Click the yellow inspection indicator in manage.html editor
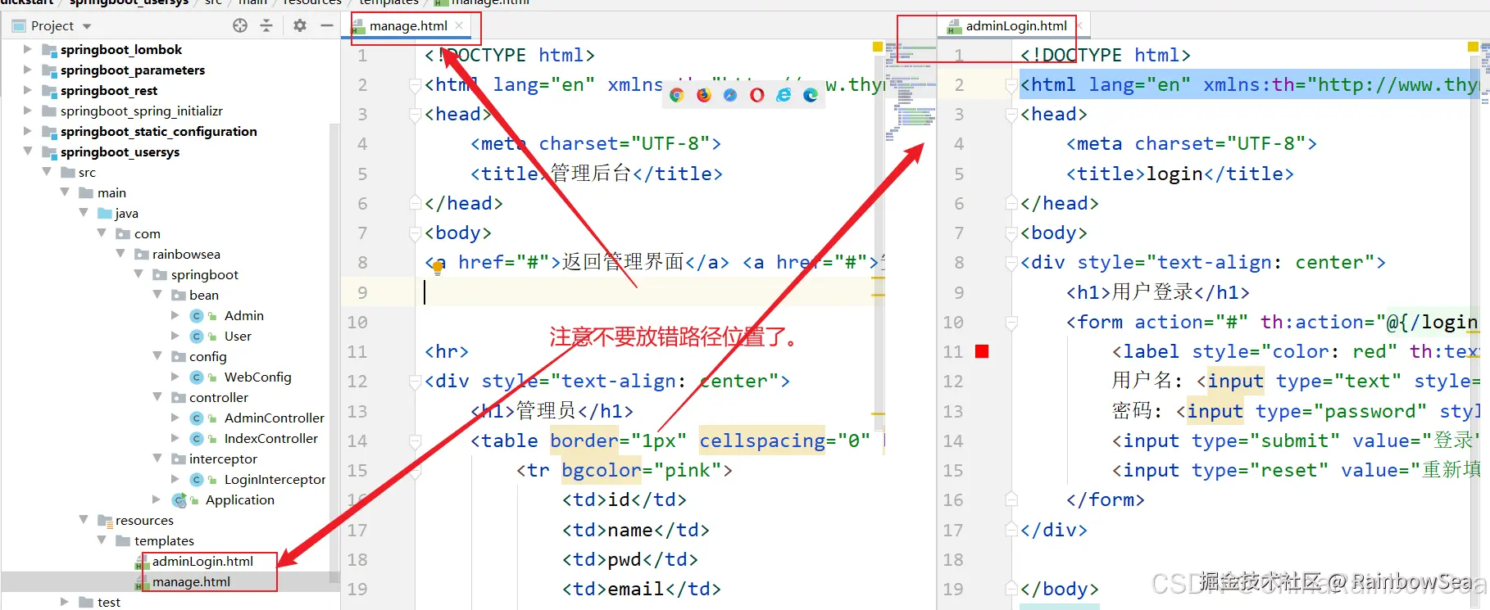This screenshot has width=1490, height=610. coord(878,47)
